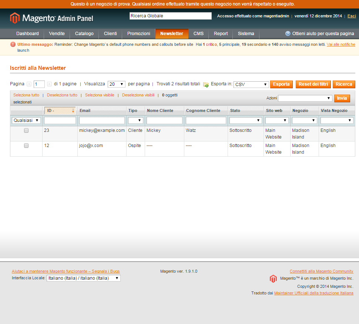Follow the Vai alle notifiche link
The image size is (359, 324).
tap(341, 44)
